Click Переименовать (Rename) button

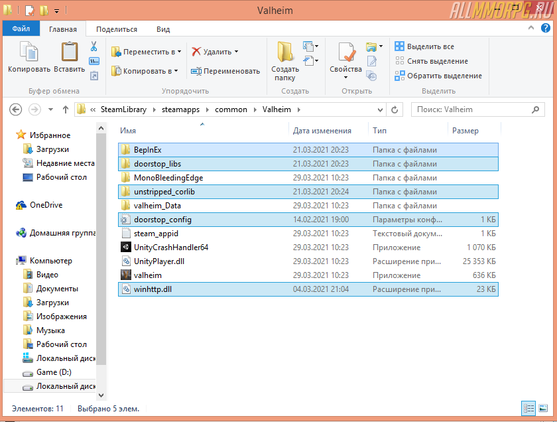(225, 71)
